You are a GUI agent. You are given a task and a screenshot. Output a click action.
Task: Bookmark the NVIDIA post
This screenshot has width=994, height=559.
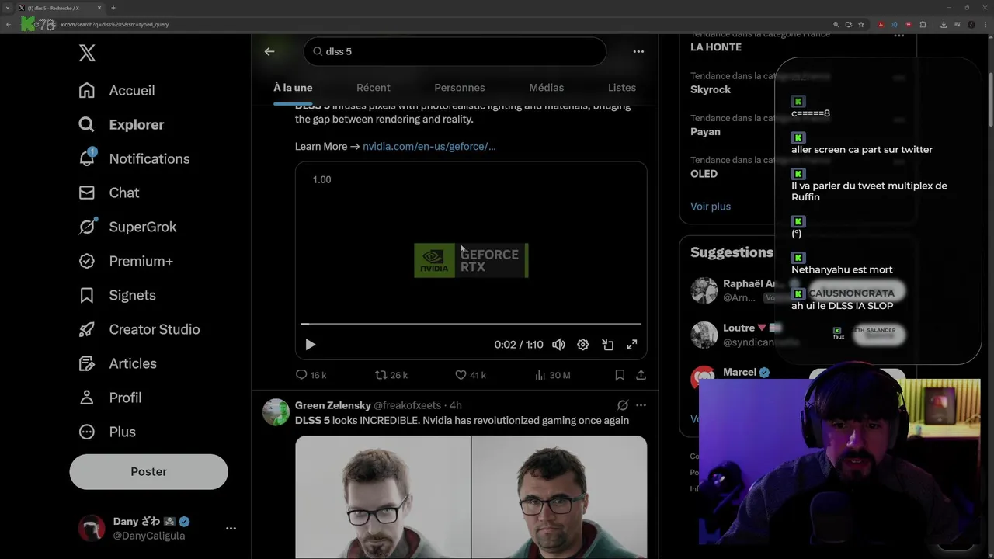click(620, 375)
